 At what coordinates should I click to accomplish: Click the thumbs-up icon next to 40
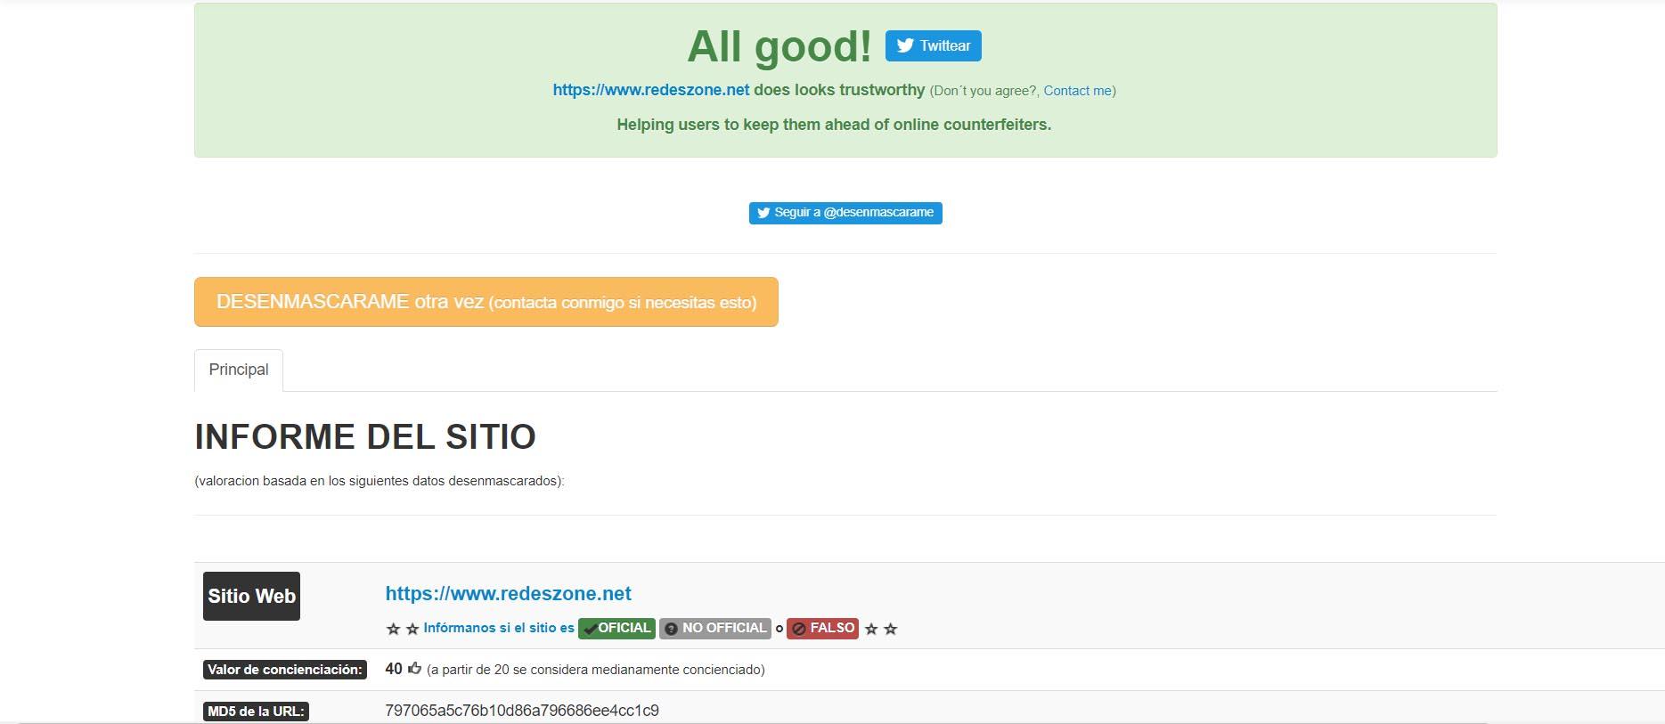tap(415, 668)
